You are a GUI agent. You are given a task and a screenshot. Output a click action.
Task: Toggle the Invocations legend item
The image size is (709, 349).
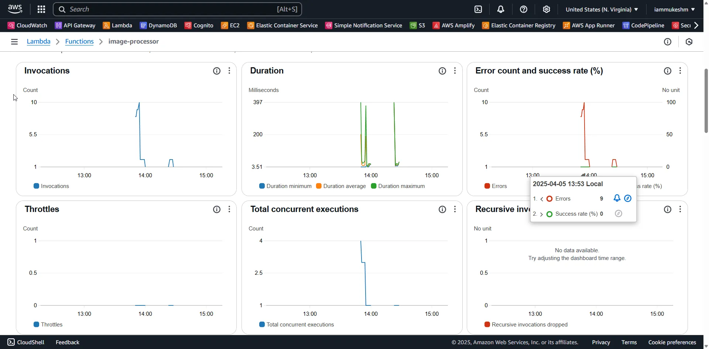pyautogui.click(x=51, y=186)
